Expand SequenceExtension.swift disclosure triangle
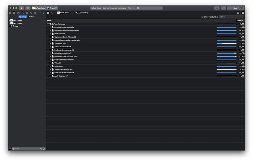Image resolution: width=253 pixels, height=161 pixels. [x=50, y=69]
